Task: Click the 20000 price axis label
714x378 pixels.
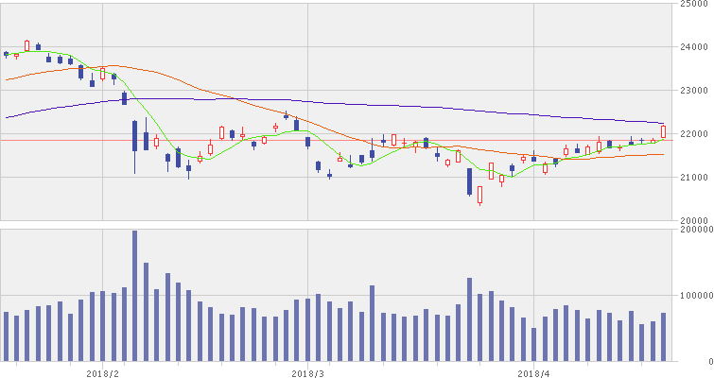Action: click(693, 220)
